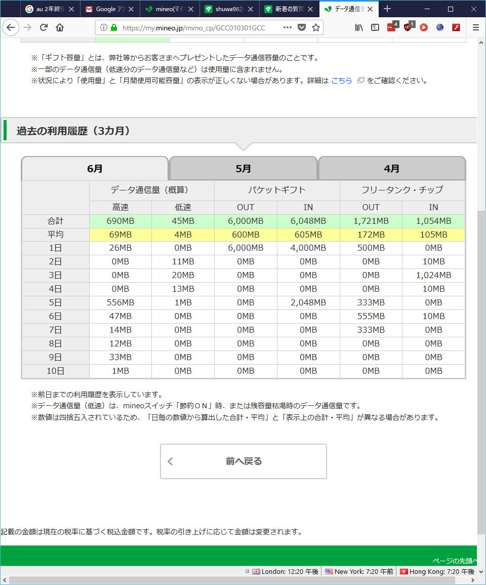Click the horizontal scrollbar left arrow

pos(4,580)
